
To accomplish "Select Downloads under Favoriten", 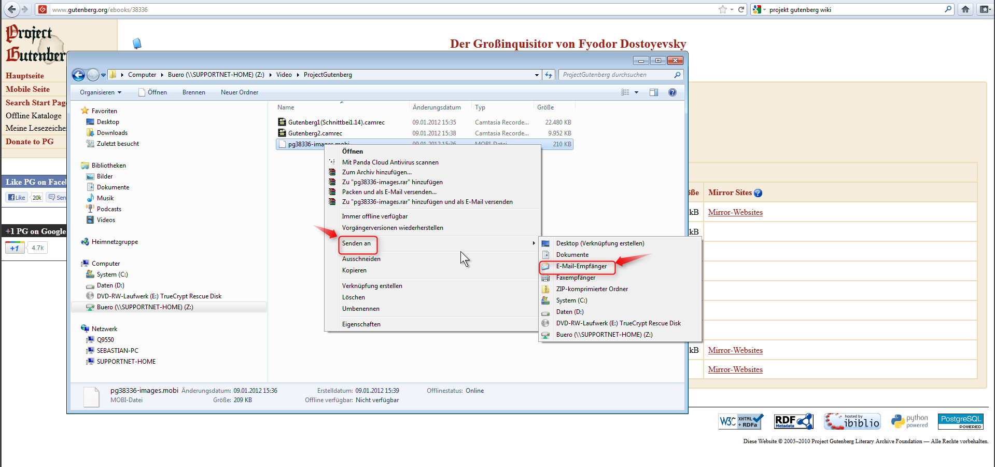I will pos(112,133).
